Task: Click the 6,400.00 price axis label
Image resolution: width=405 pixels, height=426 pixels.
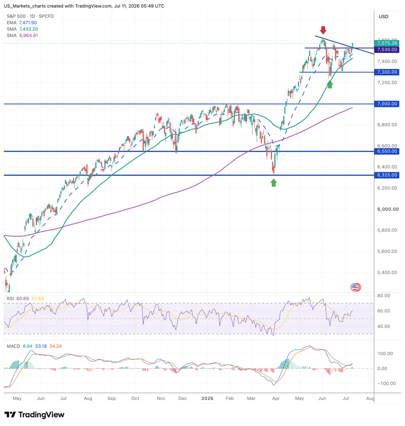Action: (x=387, y=167)
